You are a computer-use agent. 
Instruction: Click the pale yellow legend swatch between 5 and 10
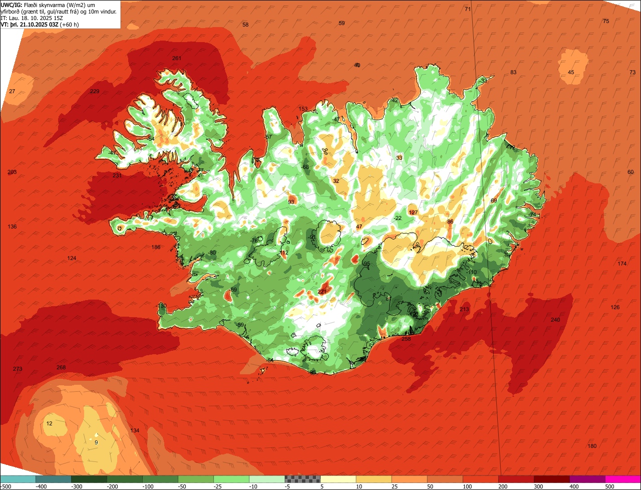339,479
